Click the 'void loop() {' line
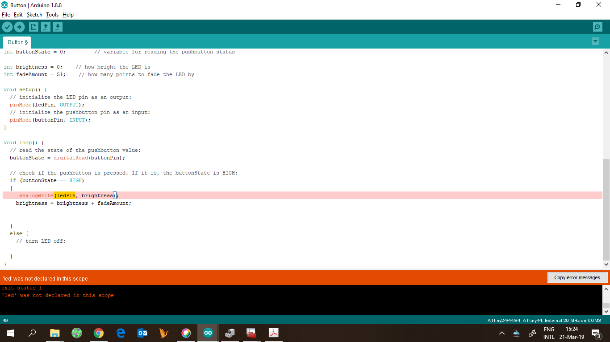 tap(24, 143)
